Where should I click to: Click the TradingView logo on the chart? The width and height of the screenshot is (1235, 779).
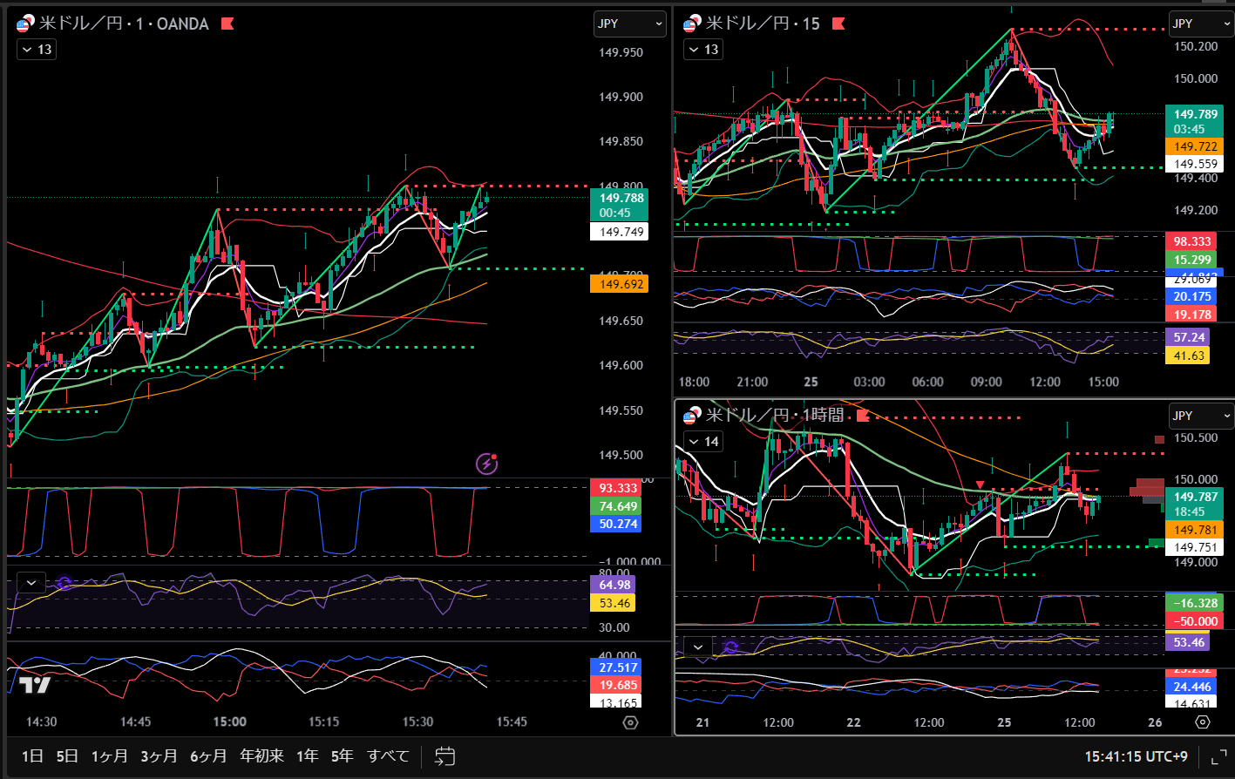(35, 685)
